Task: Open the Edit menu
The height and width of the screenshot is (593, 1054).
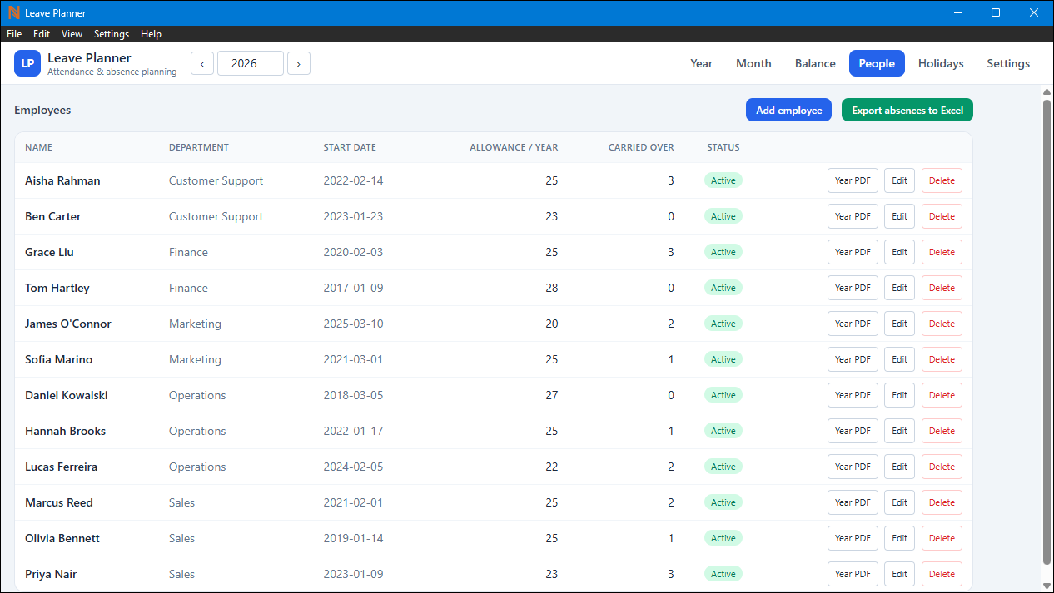Action: [42, 34]
